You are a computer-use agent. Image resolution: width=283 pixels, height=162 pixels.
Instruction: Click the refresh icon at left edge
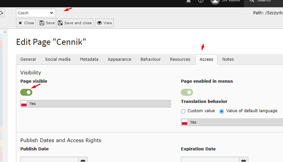(1, 13)
